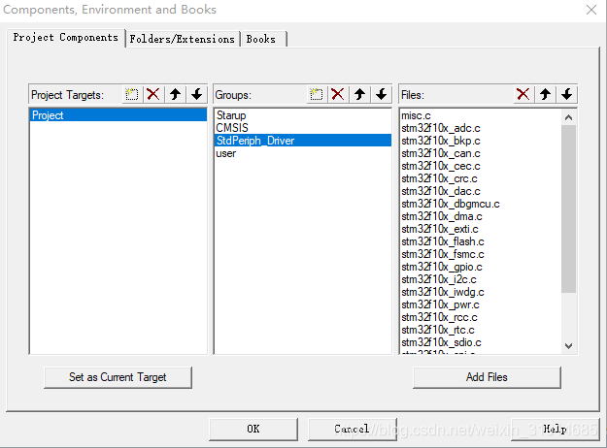
Task: Open the Folders/Extensions tab
Action: pos(183,39)
